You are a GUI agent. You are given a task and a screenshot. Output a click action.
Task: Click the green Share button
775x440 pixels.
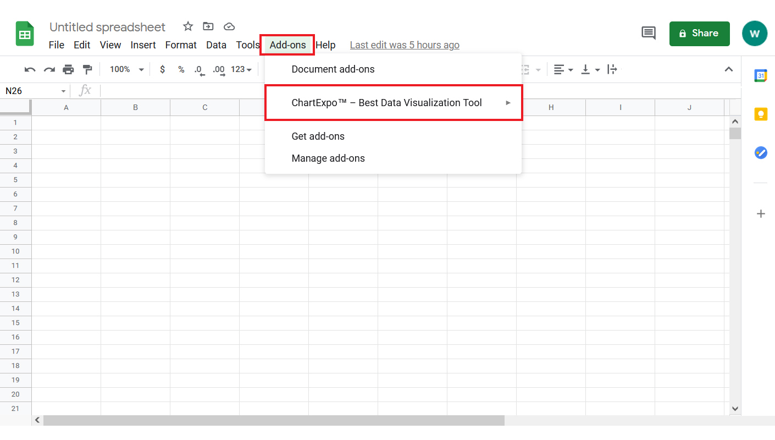[700, 34]
